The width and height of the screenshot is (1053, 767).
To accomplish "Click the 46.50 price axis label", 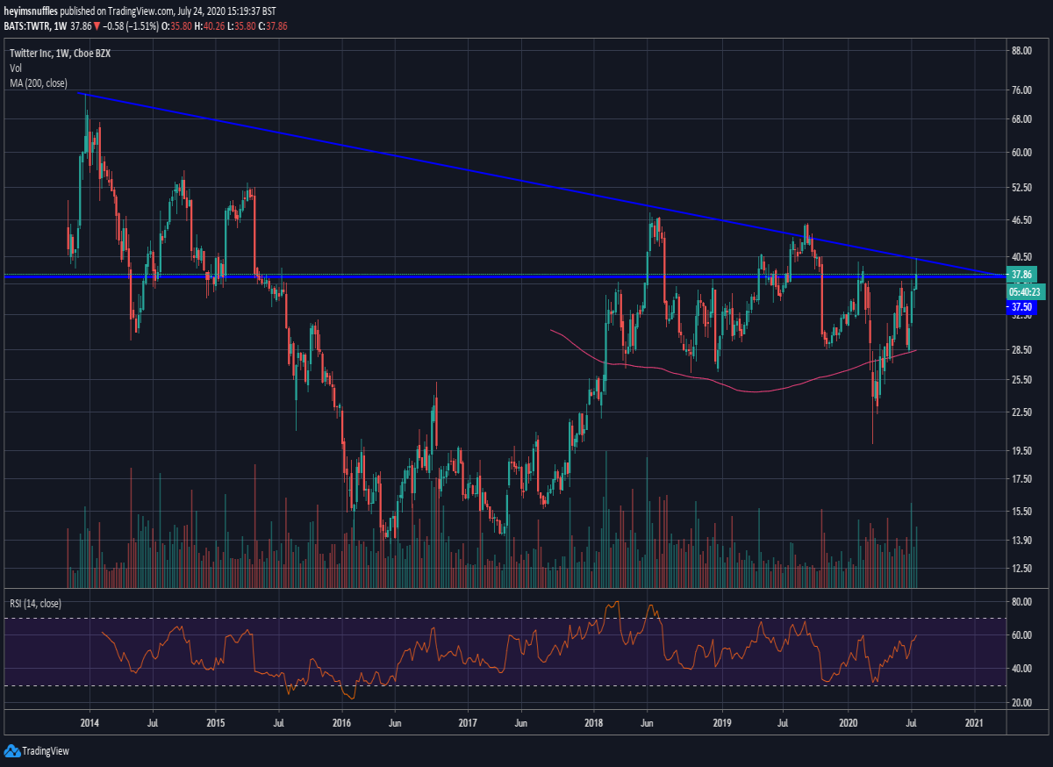I will 1021,219.
